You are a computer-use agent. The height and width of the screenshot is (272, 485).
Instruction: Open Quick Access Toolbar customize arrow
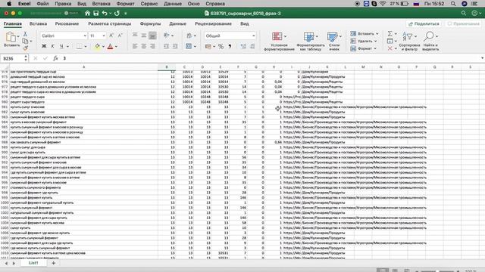point(126,14)
